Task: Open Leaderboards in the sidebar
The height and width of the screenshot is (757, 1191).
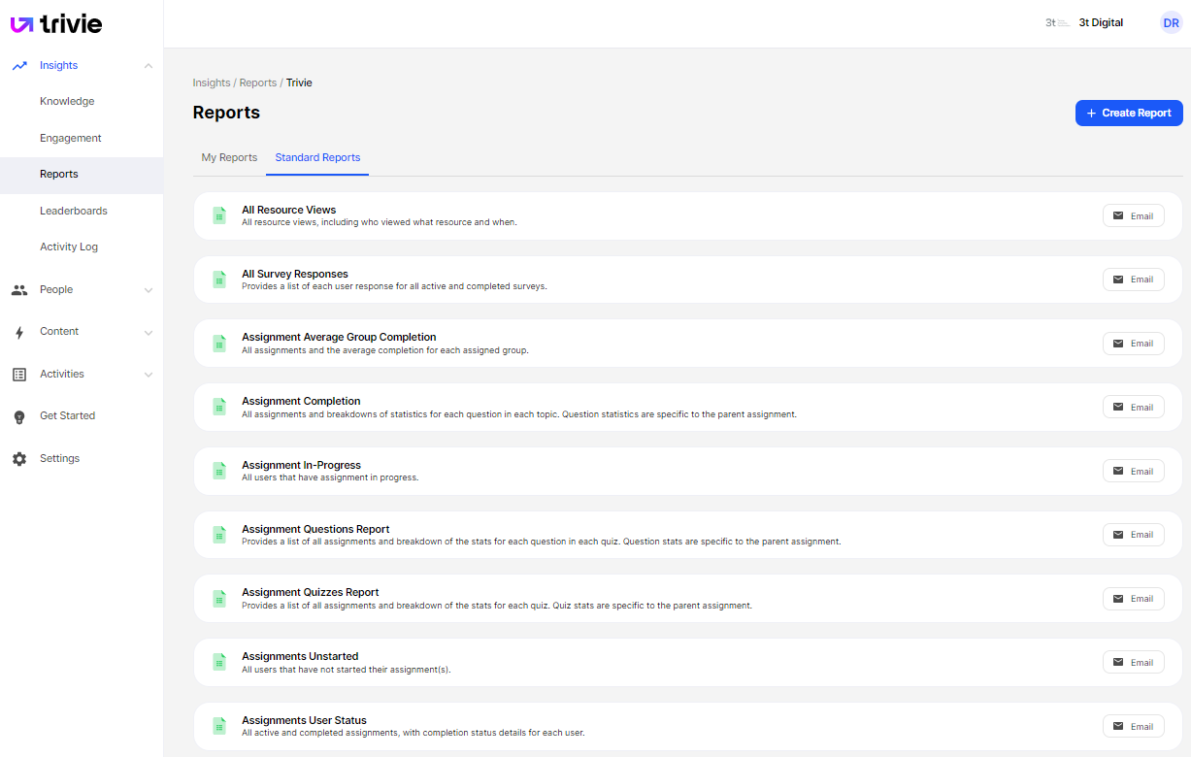Action: point(74,211)
